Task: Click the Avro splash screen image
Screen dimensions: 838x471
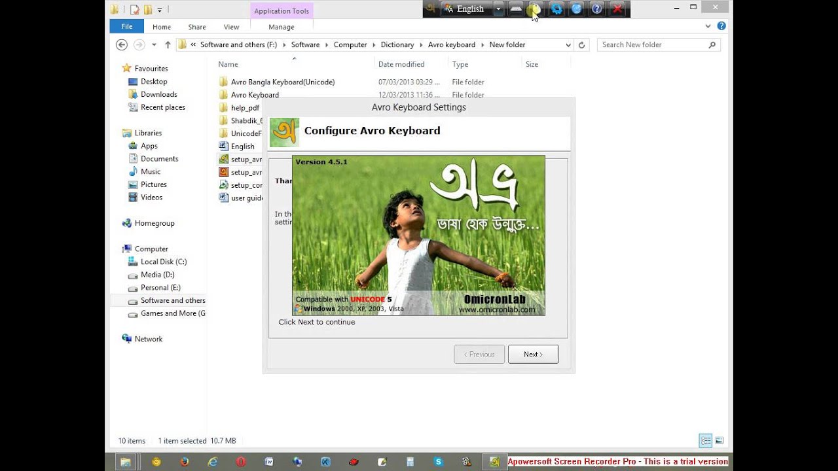Action: click(418, 235)
